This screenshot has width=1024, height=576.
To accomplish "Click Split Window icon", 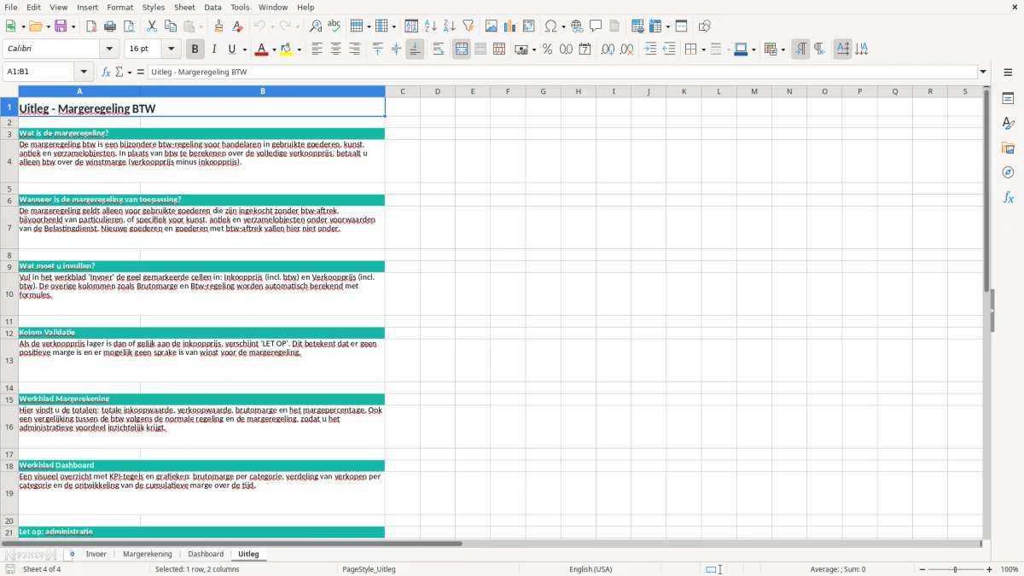I will (681, 26).
